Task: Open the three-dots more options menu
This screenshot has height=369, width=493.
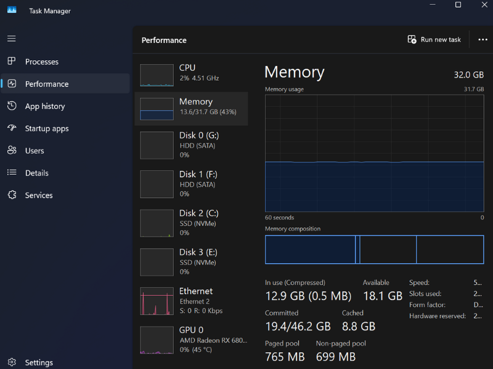Action: (483, 40)
